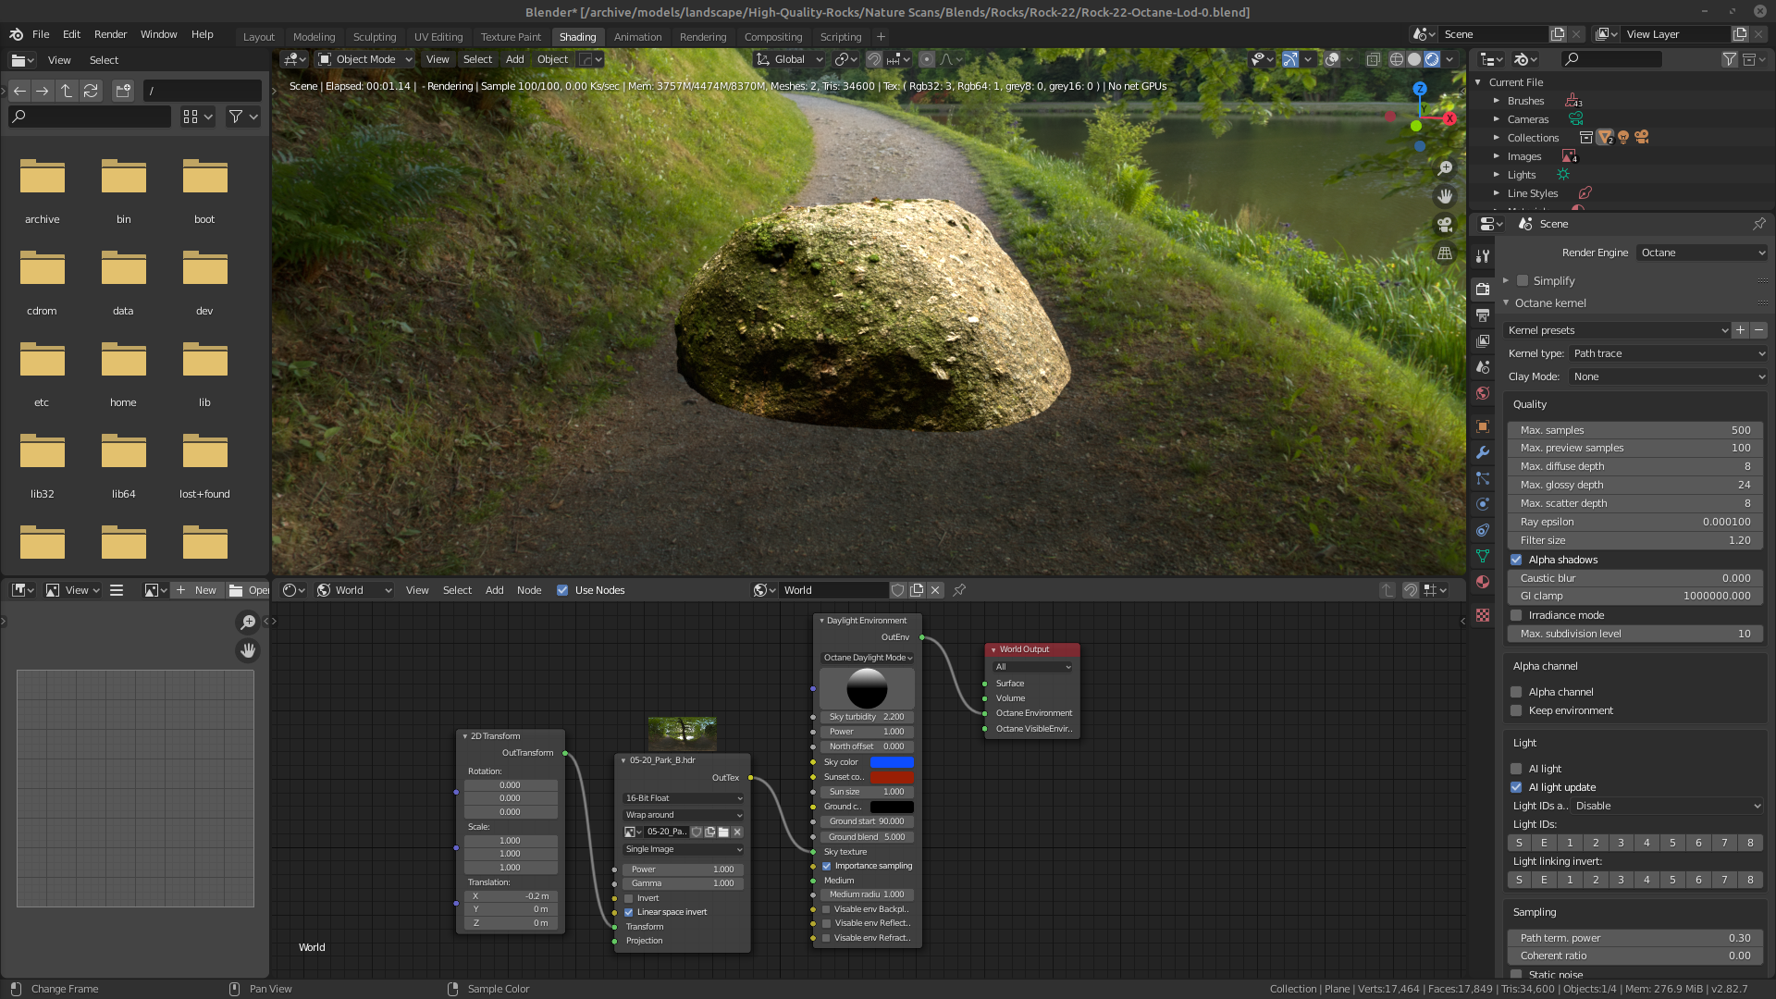The width and height of the screenshot is (1776, 999).
Task: Open the Render properties tab icon
Action: pos(1483,290)
